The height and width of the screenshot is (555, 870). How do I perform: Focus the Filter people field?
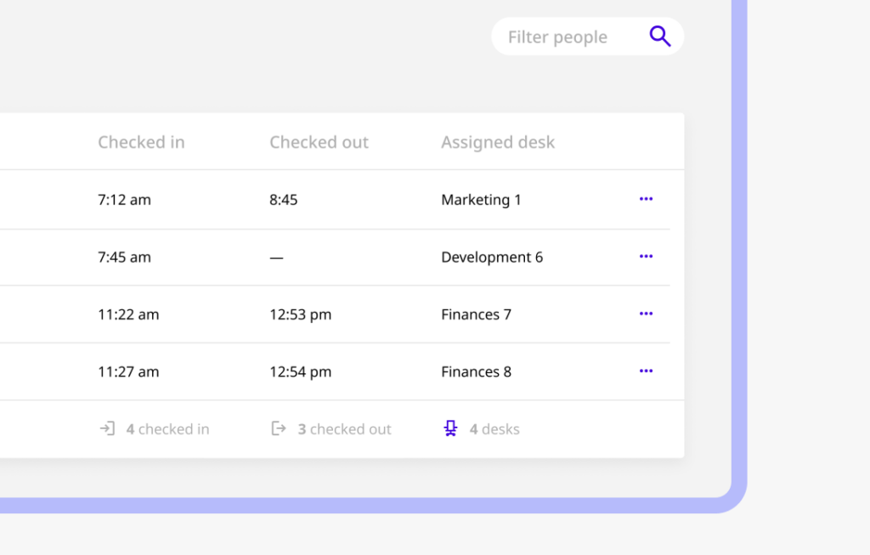point(587,37)
